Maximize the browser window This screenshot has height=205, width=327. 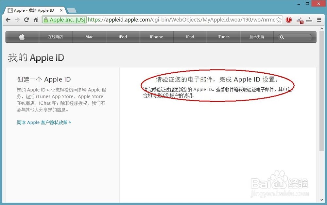307,4
